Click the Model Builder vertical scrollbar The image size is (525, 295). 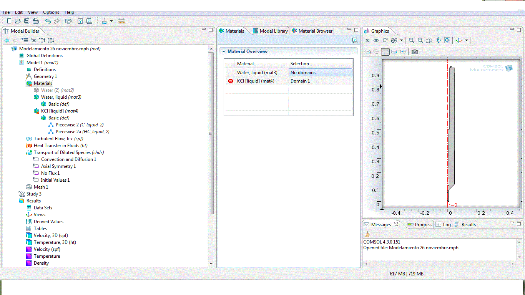pyautogui.click(x=210, y=133)
